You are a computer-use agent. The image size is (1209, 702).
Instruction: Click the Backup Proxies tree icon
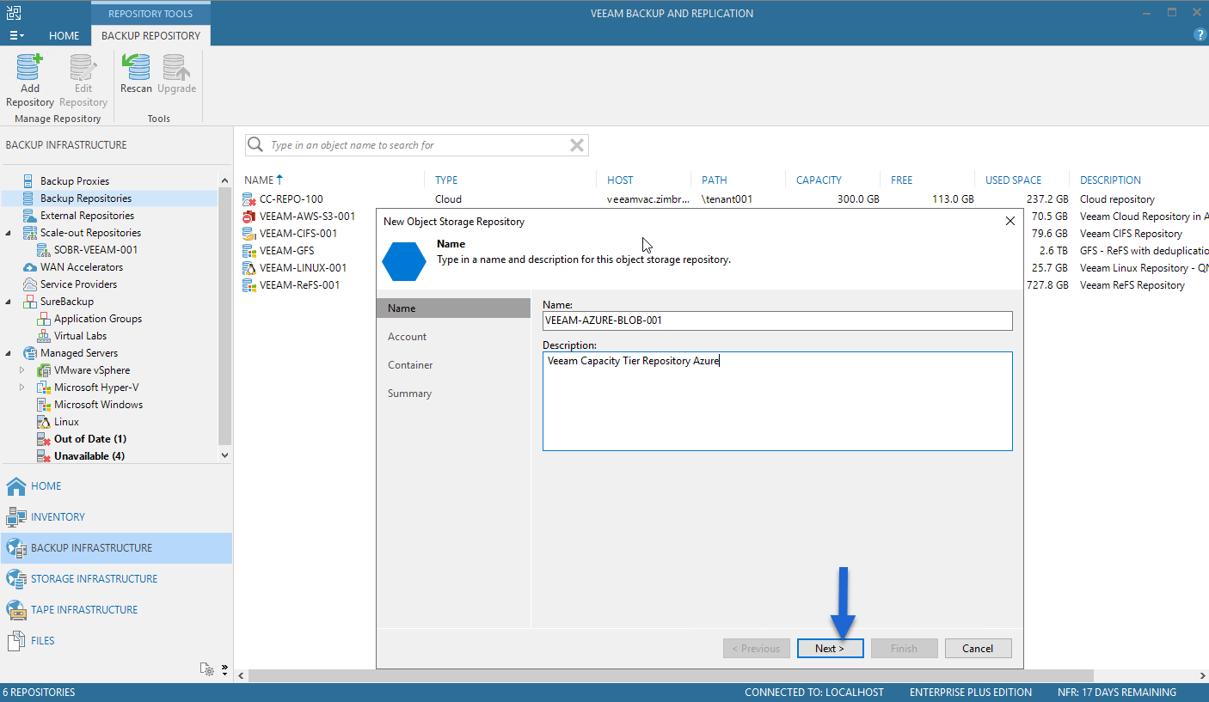point(29,181)
